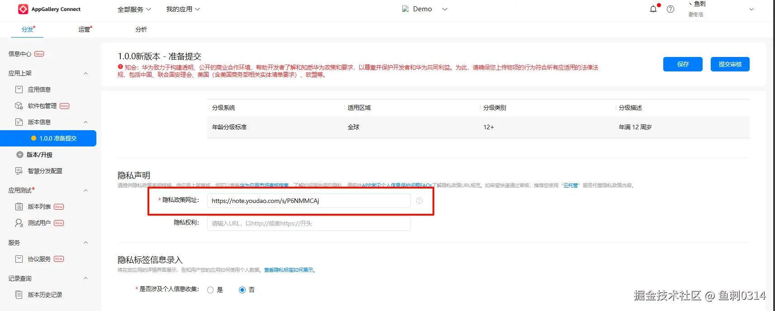Click the 智慧分发配置 icon

[x=19, y=171]
